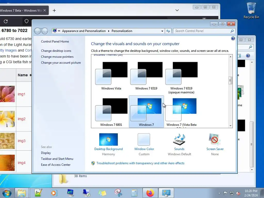The height and width of the screenshot is (198, 264).
Task: Click the muted volume tray icon
Action: (x=238, y=193)
